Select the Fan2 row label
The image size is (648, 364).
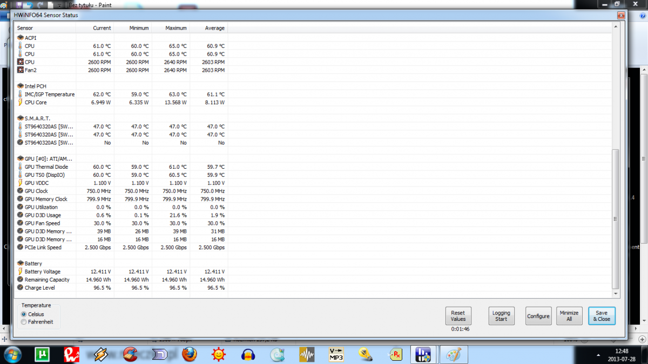31,70
